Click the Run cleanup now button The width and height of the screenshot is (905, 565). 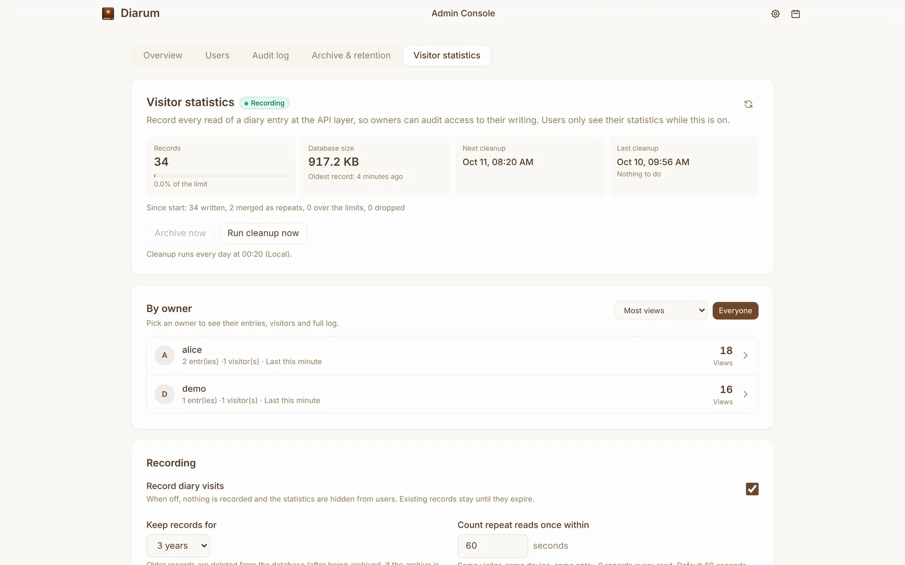[263, 234]
